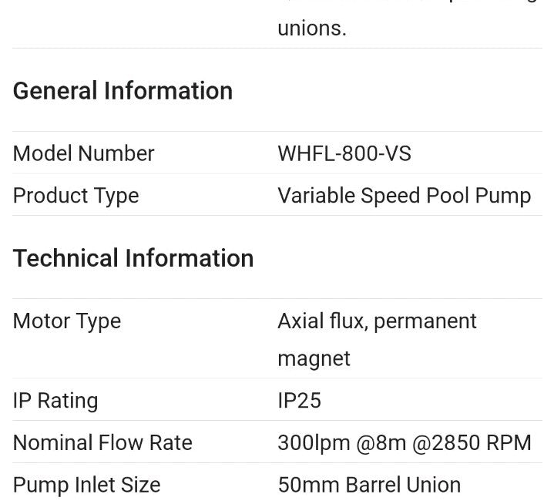The image size is (554, 504).
Task: Click the Variable Speed Pool Pump value
Action: point(404,196)
